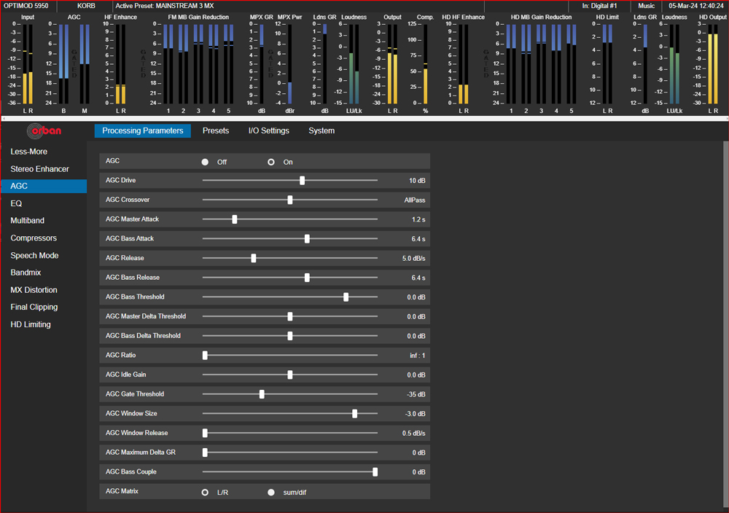Image resolution: width=729 pixels, height=513 pixels.
Task: Go to the Stereo Enhancer page
Action: coord(39,169)
